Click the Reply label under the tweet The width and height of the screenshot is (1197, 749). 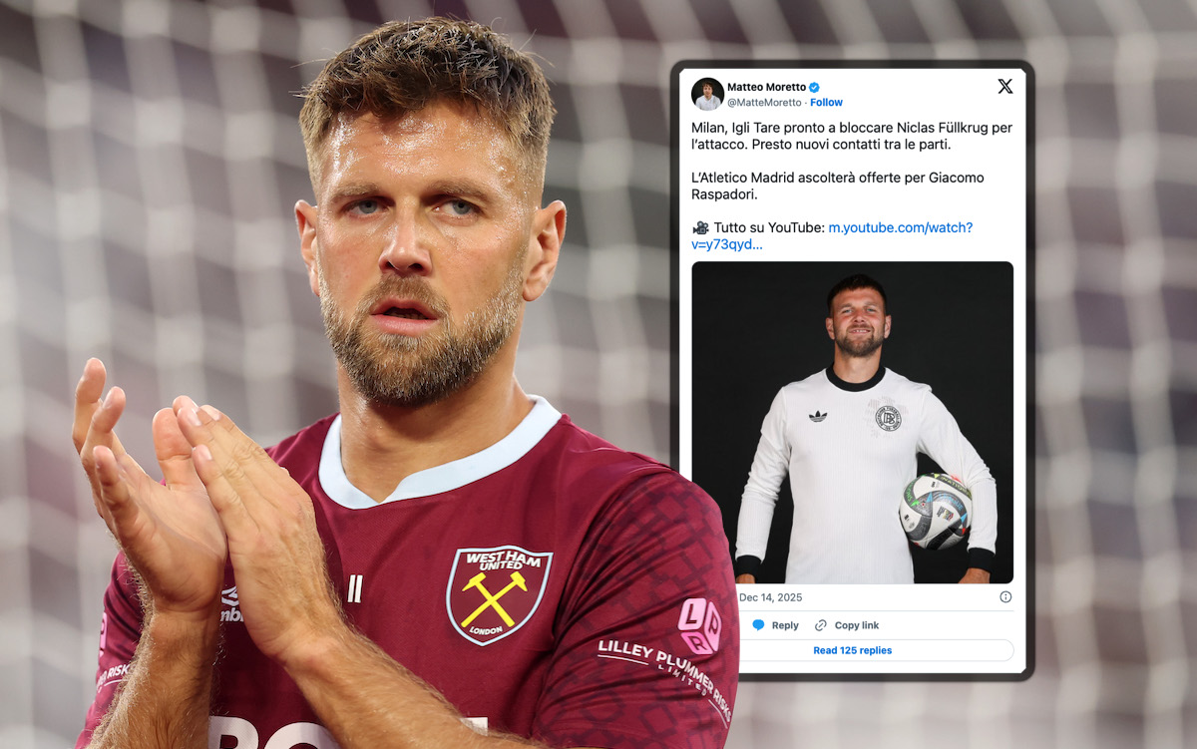point(785,625)
